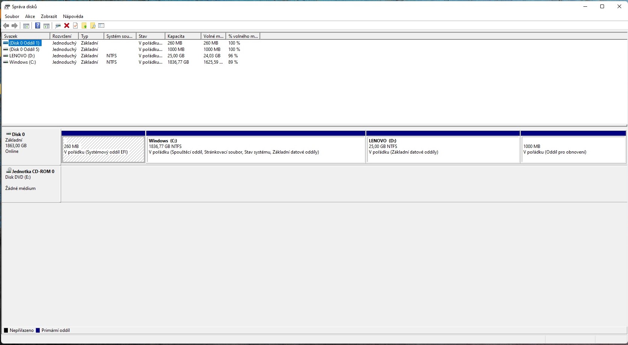Viewport: 628px width, 345px height.
Task: Click the Forward arrow in toolbar
Action: [x=15, y=26]
